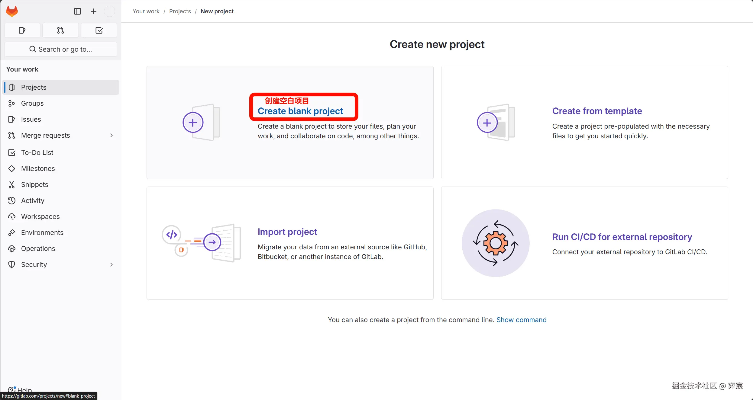Click Create blank project heading
This screenshot has height=400, width=753.
[x=300, y=111]
